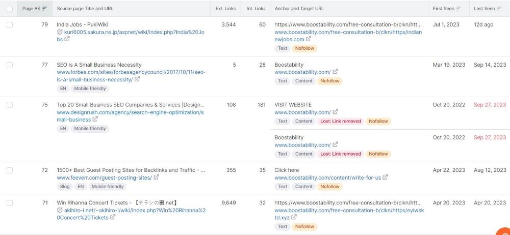
Task: Click broken-link icon before kuri6005.sakura.ne.jp URL
Action: [60, 32]
